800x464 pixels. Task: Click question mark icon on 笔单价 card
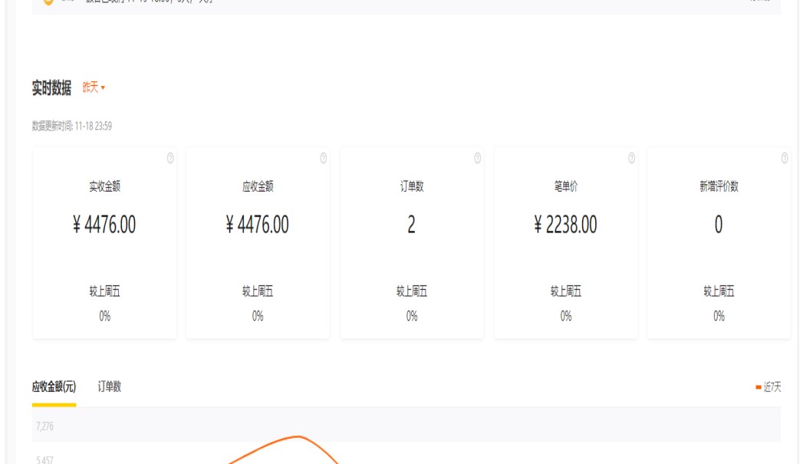coord(631,158)
